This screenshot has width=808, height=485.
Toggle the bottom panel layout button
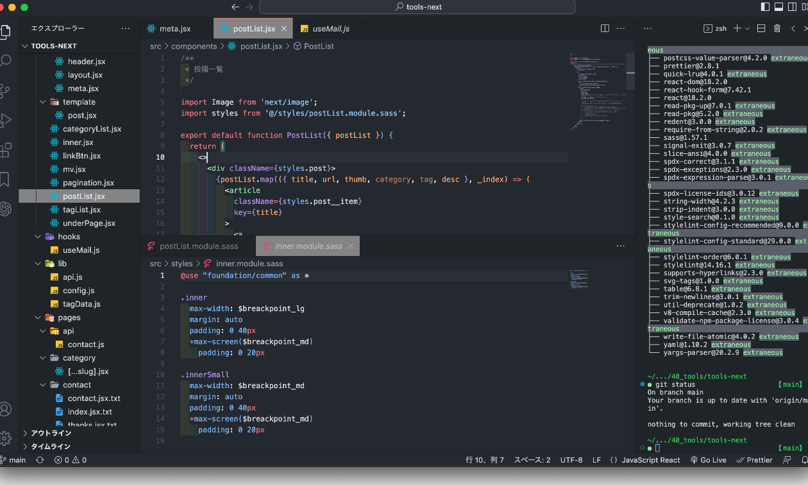pos(779,7)
